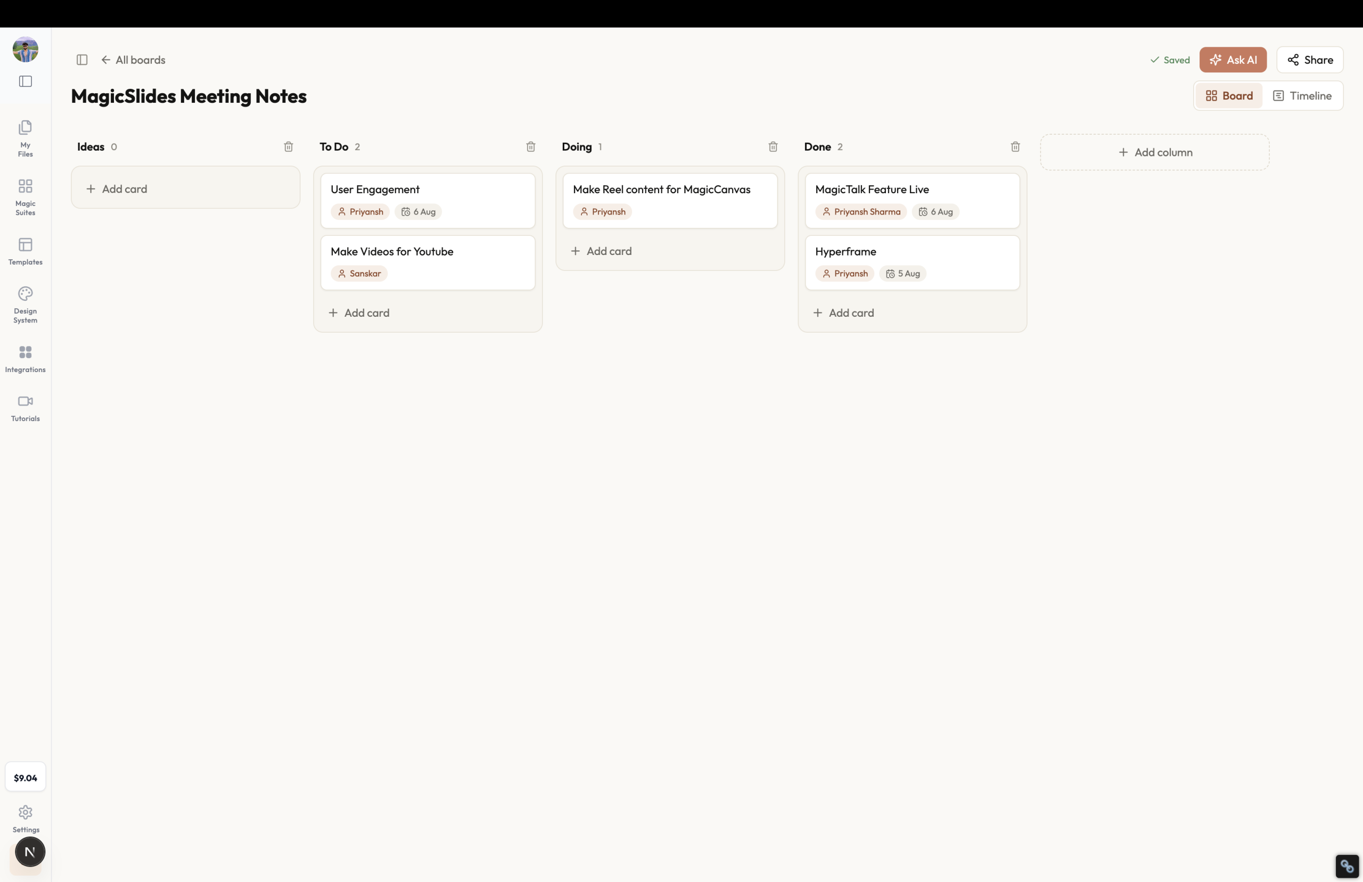
Task: Click the Doing column heading
Action: (577, 146)
